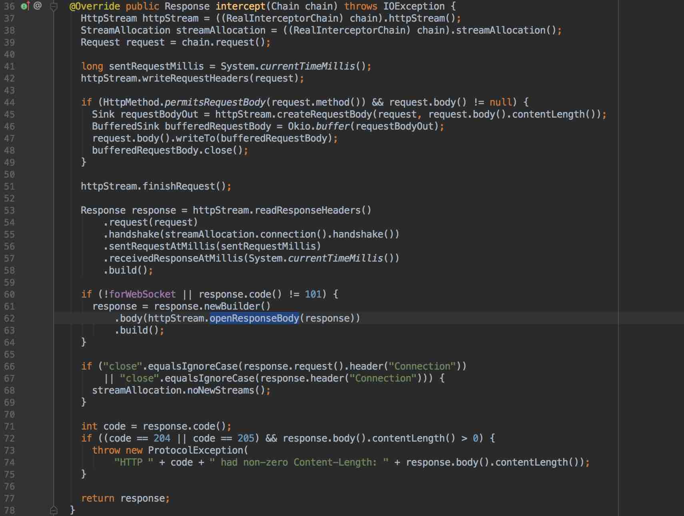684x516 pixels.
Task: Click createRequestBody on line 45
Action: point(324,114)
